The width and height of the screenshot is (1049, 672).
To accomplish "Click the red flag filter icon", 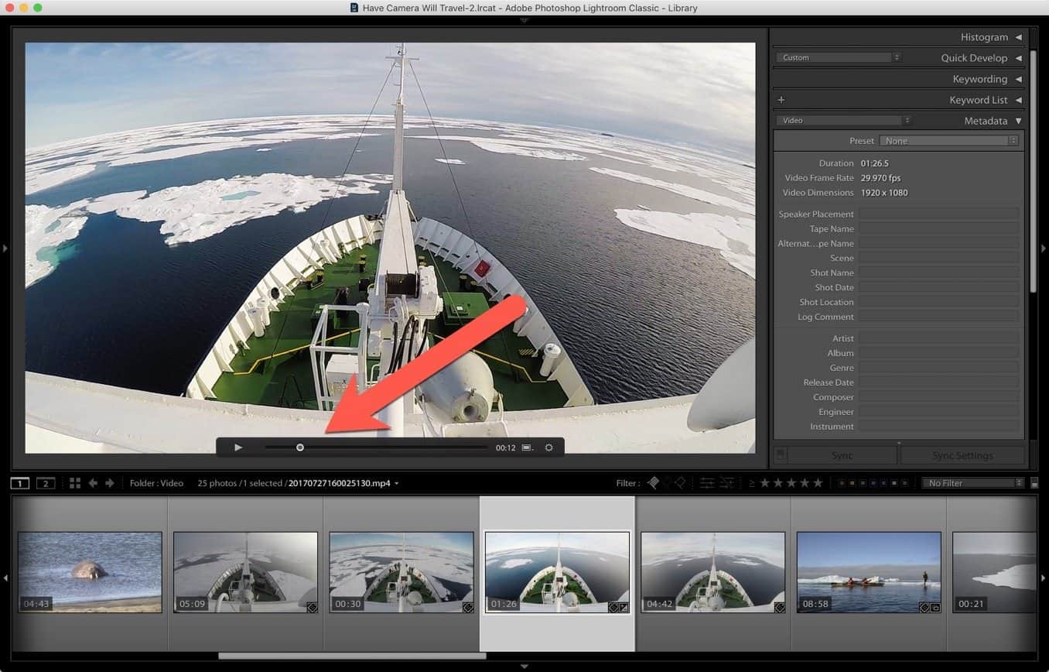I will pyautogui.click(x=654, y=482).
